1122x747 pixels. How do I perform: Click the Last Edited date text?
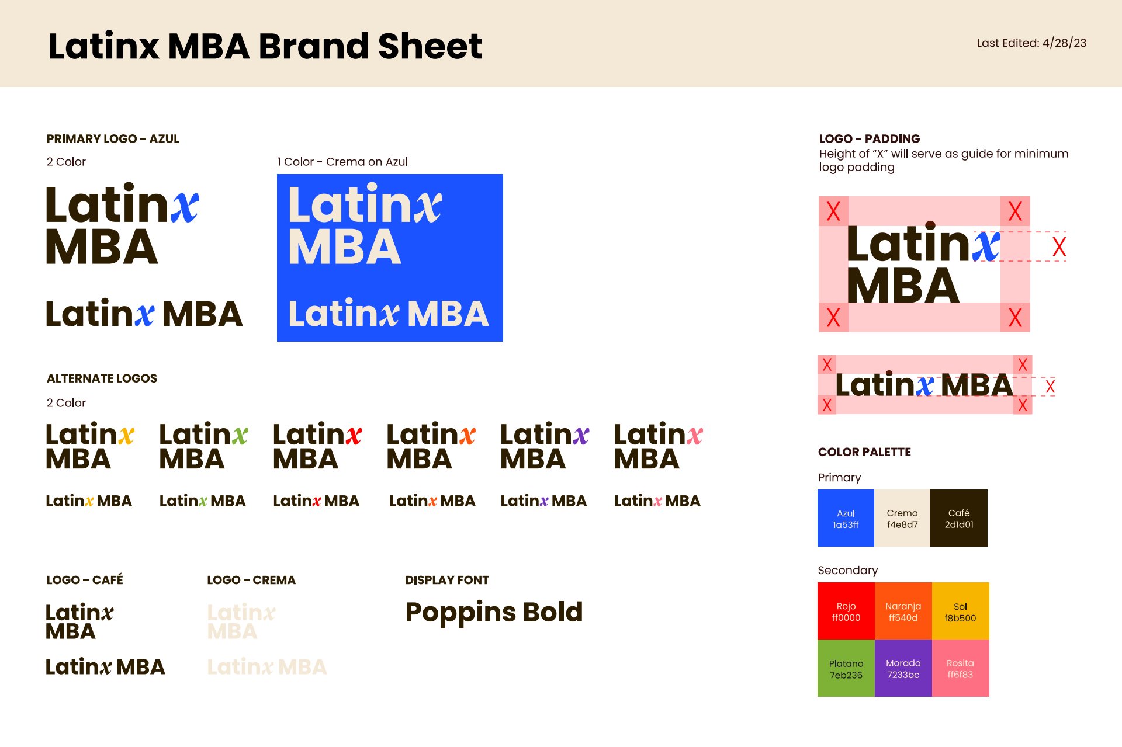1031,43
